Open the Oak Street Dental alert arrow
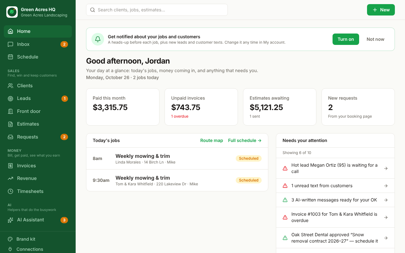The image size is (405, 253). point(386,238)
